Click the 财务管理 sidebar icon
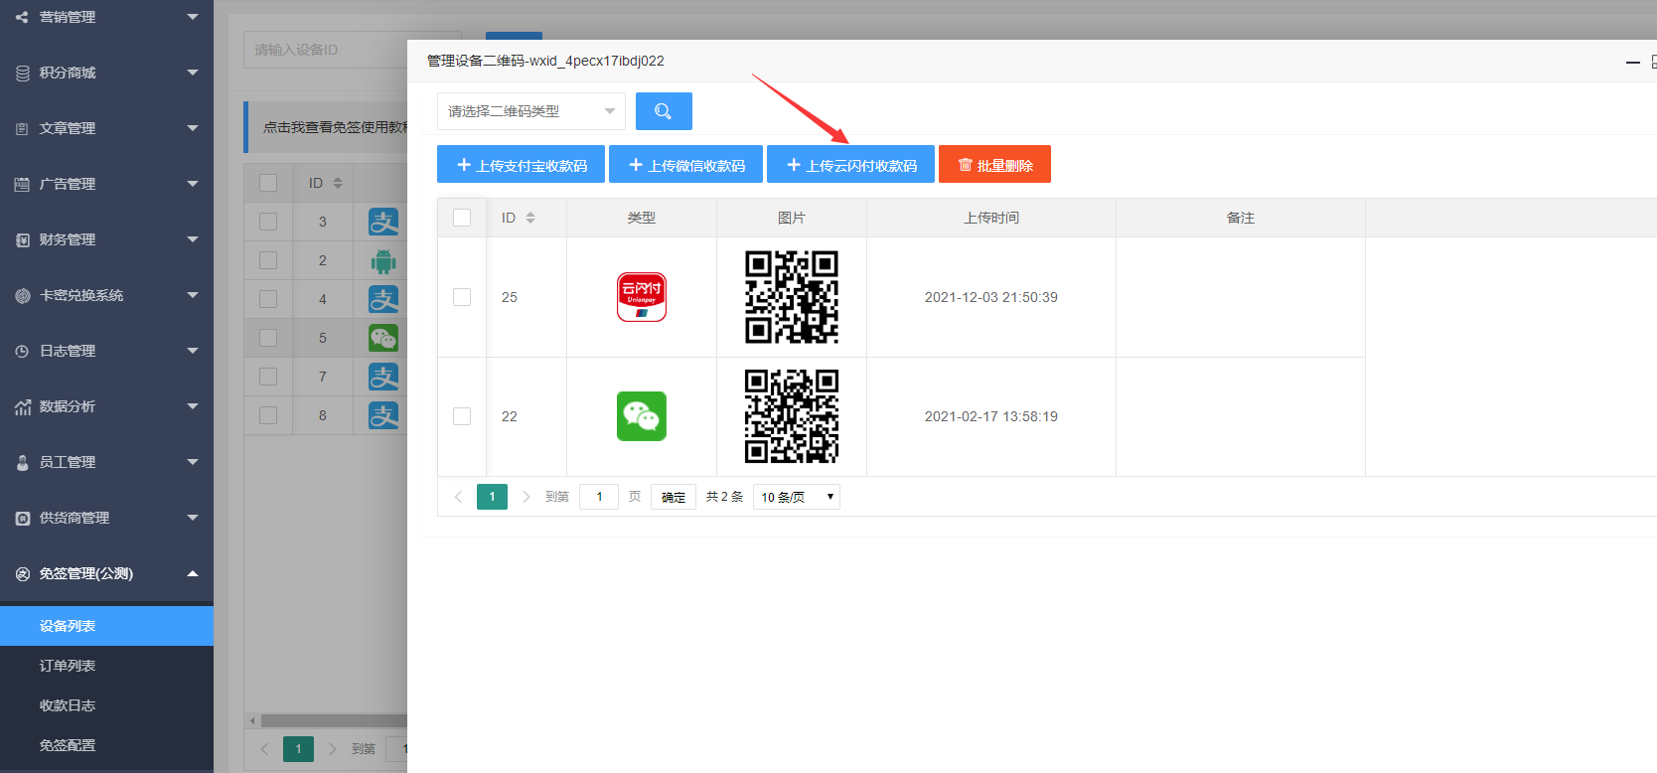The width and height of the screenshot is (1657, 773). click(x=22, y=239)
